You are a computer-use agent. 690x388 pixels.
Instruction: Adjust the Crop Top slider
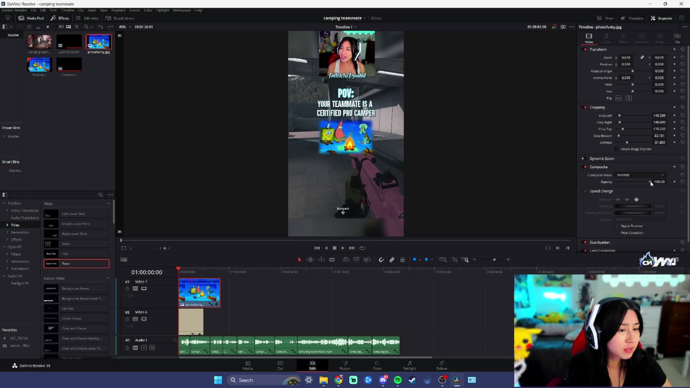[623, 129]
